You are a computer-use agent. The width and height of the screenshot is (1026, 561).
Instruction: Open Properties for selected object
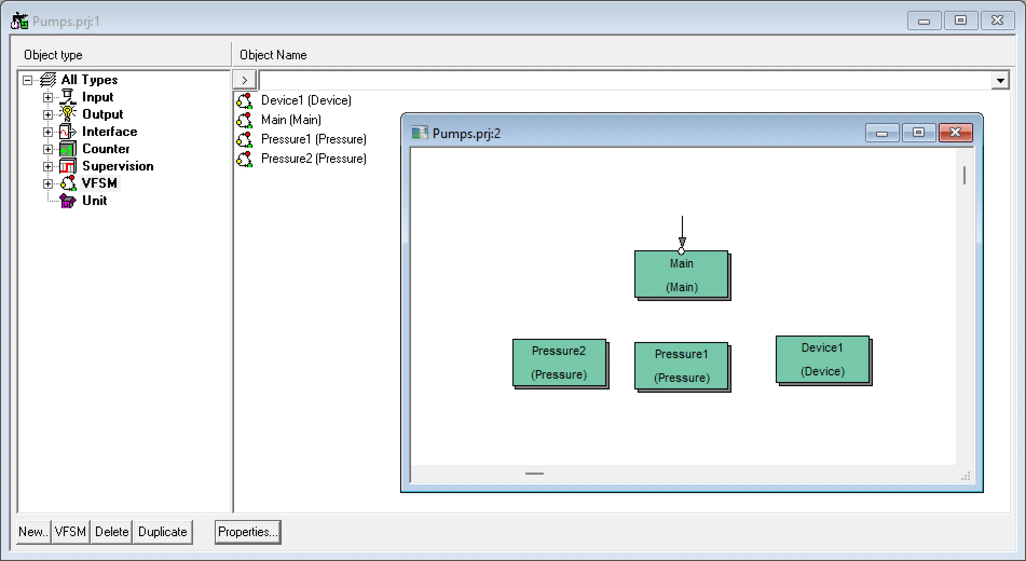click(247, 532)
